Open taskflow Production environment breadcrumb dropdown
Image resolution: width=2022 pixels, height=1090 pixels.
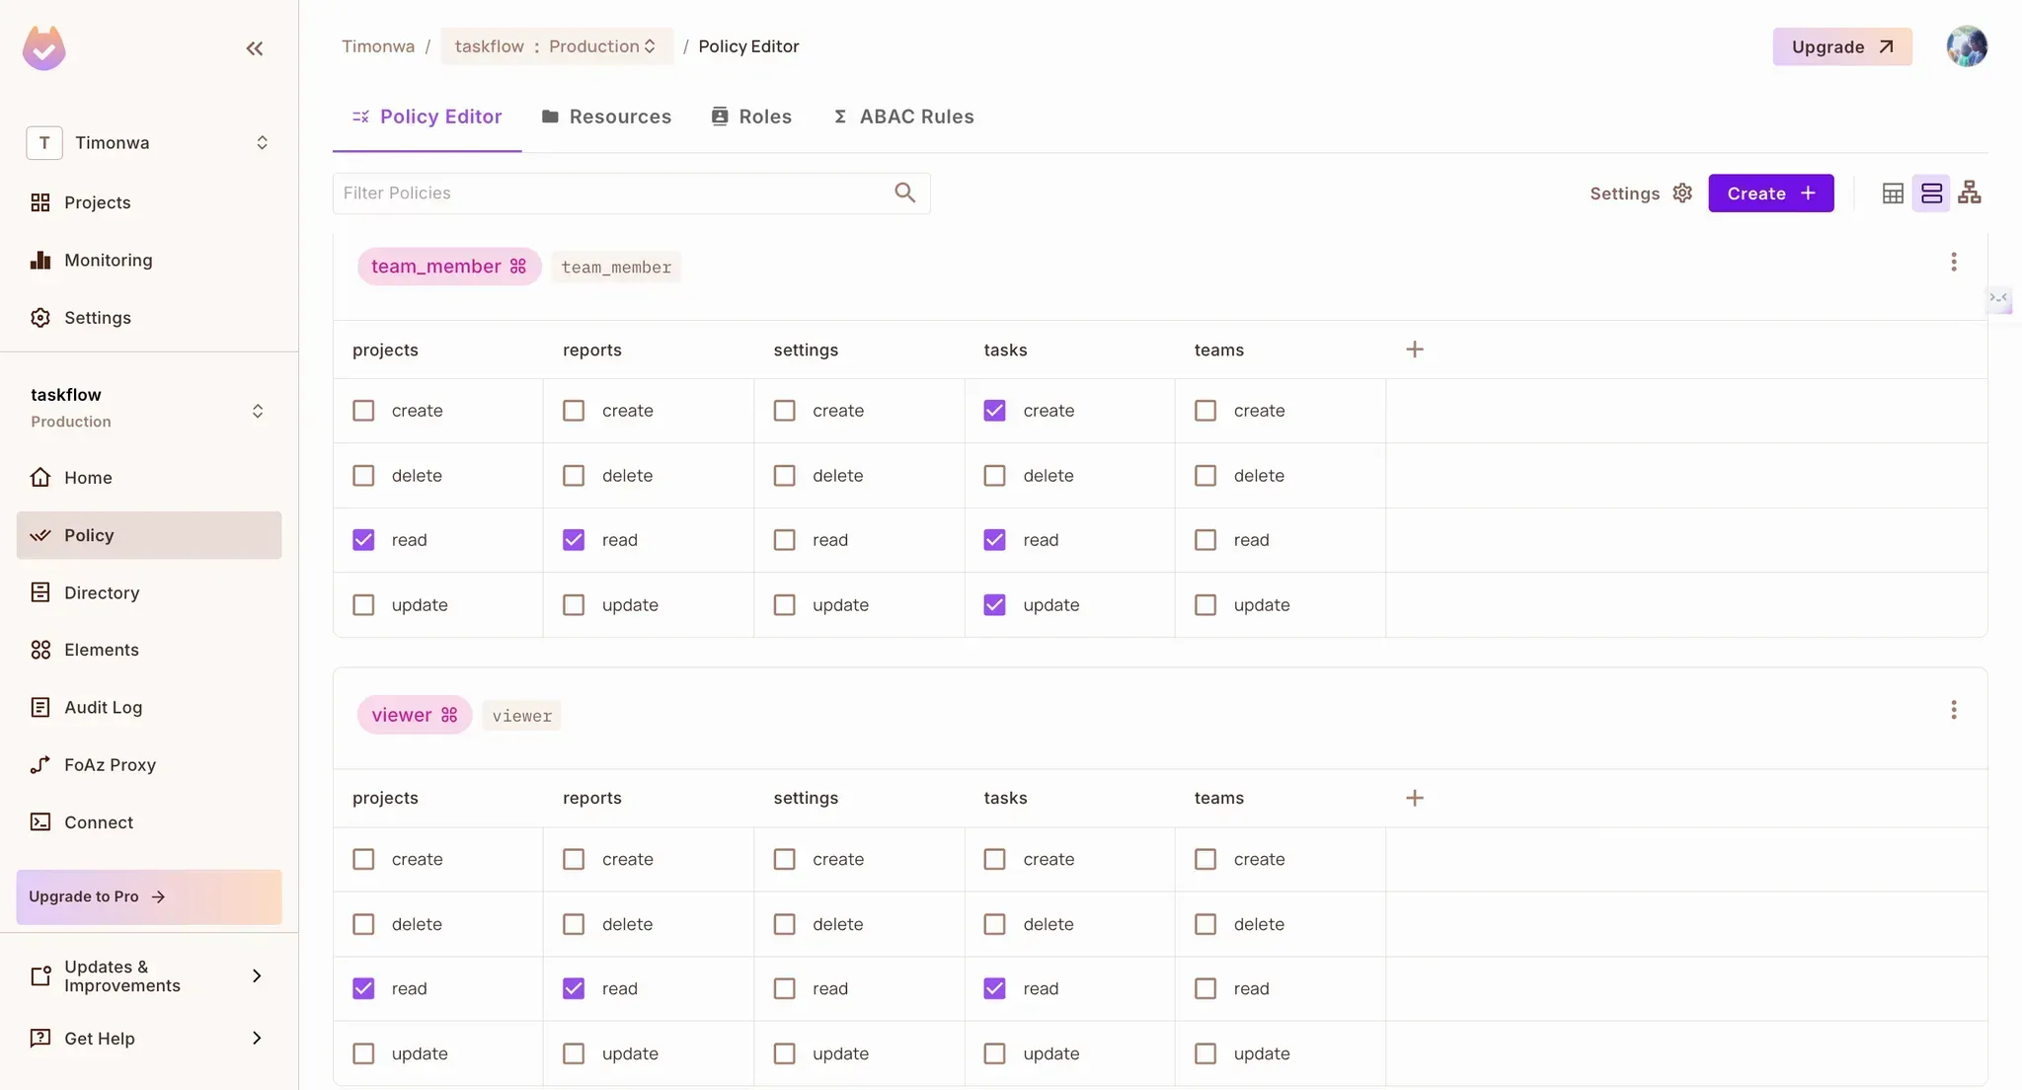click(556, 46)
